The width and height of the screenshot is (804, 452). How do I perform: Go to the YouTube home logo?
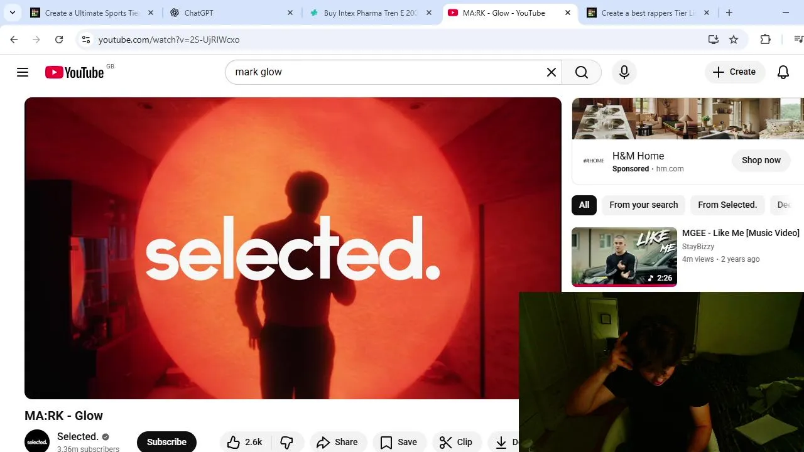pyautogui.click(x=74, y=72)
